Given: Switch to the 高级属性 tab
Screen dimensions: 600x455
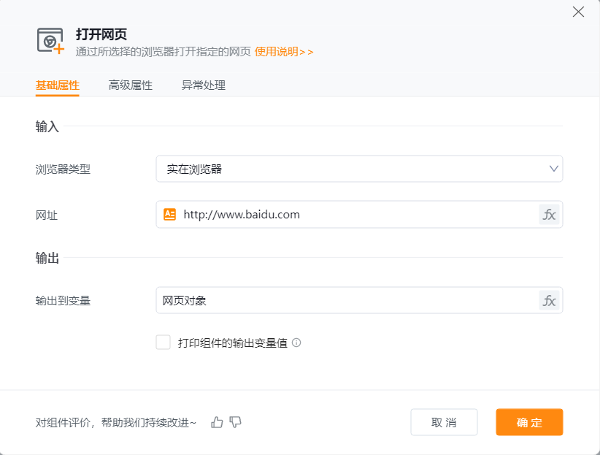Looking at the screenshot, I should (131, 85).
